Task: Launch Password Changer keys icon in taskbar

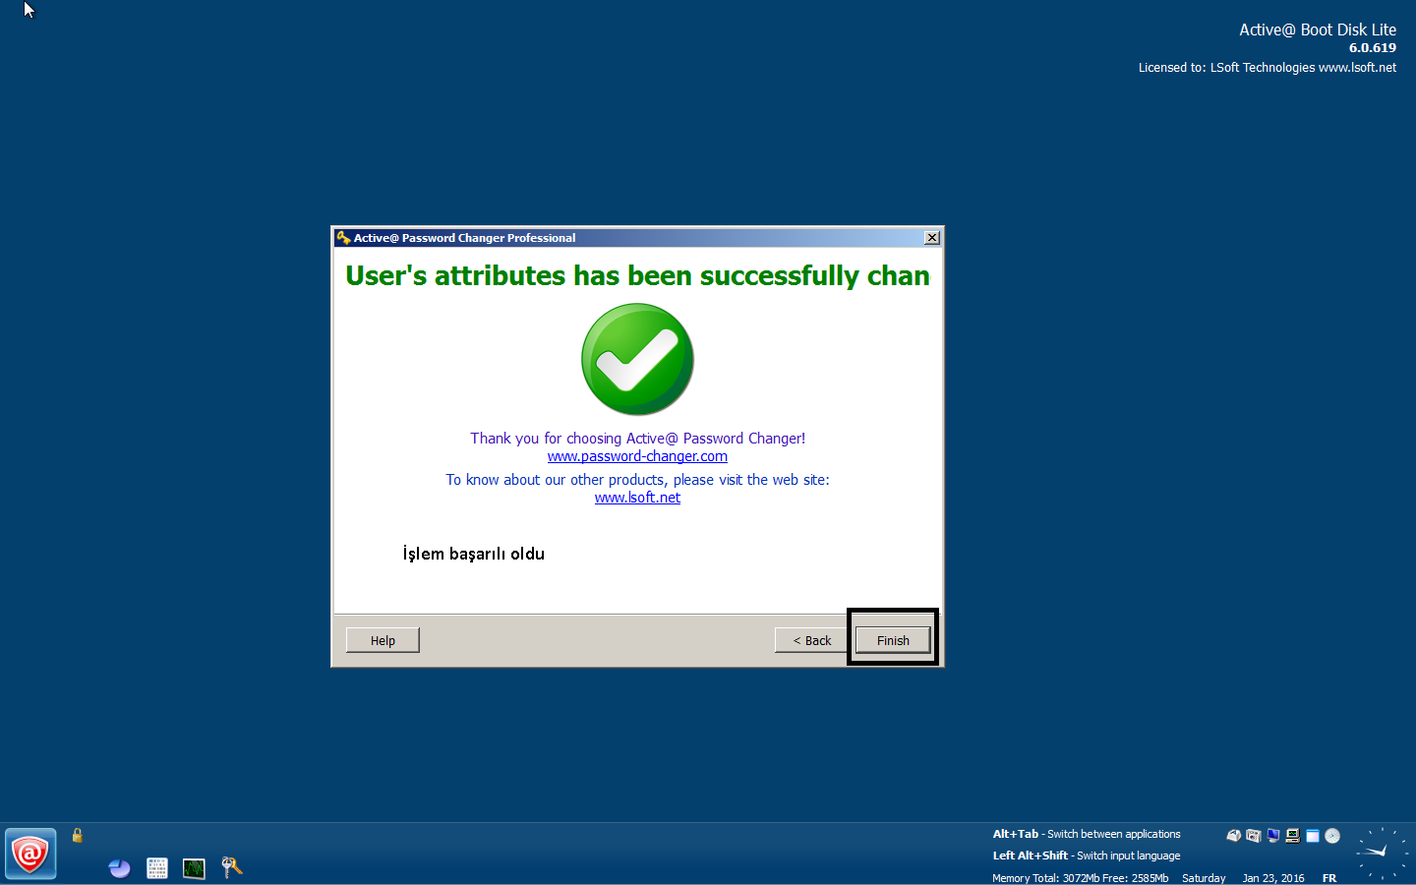Action: [231, 866]
